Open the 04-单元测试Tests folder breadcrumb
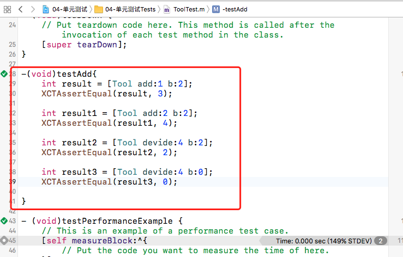The height and width of the screenshot is (257, 403). pos(130,9)
